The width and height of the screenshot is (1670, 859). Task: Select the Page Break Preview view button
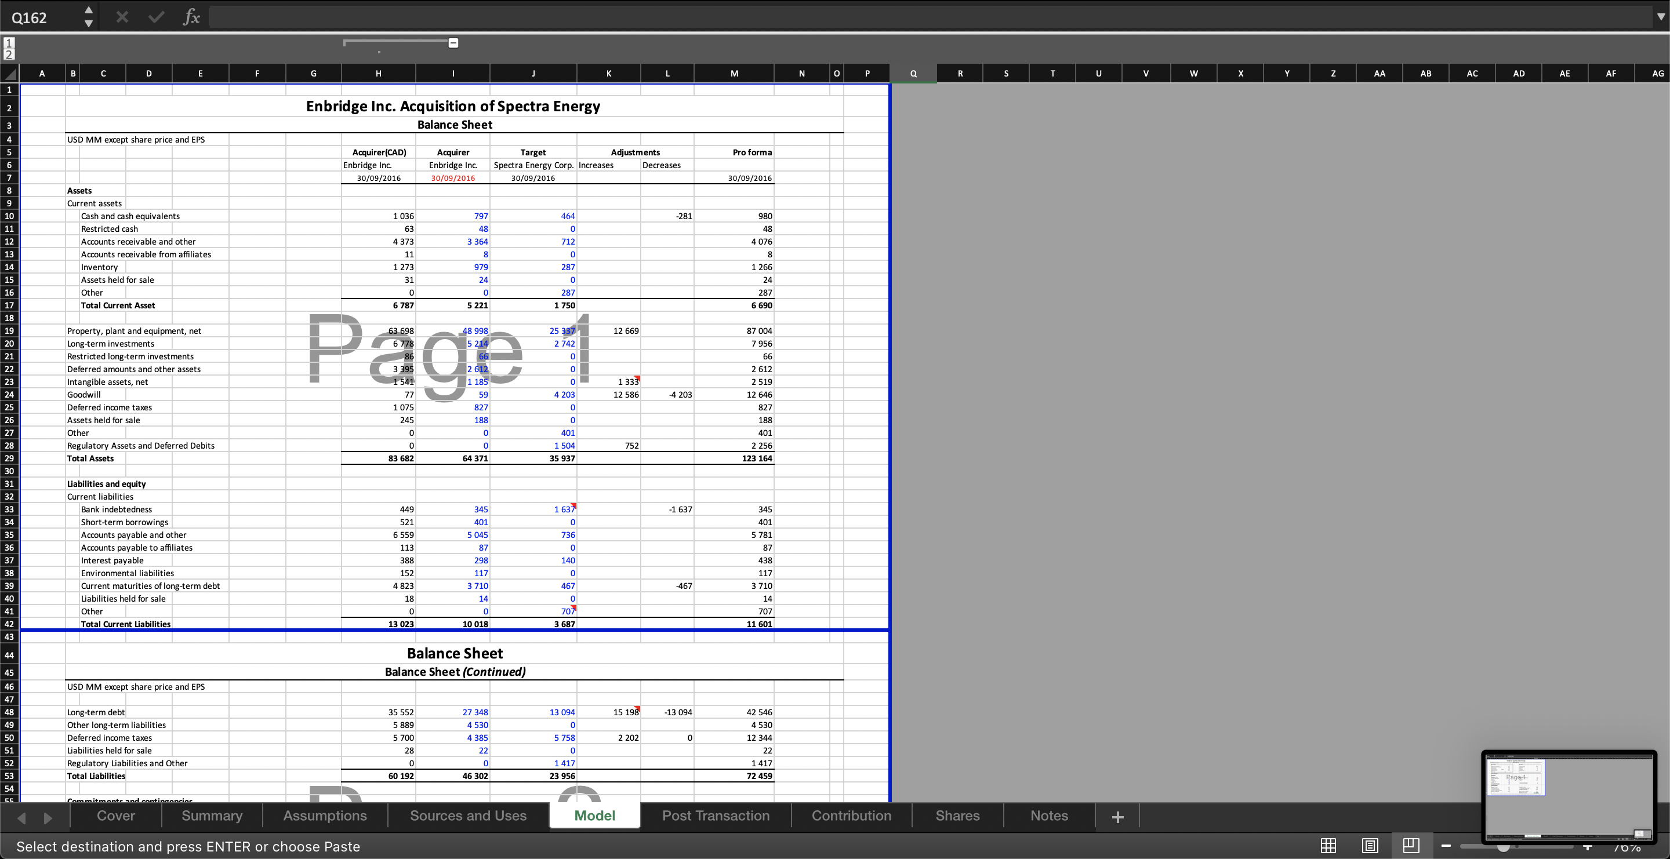tap(1411, 846)
